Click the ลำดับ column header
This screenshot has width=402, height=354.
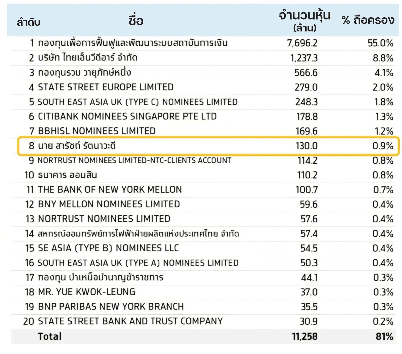pos(28,22)
